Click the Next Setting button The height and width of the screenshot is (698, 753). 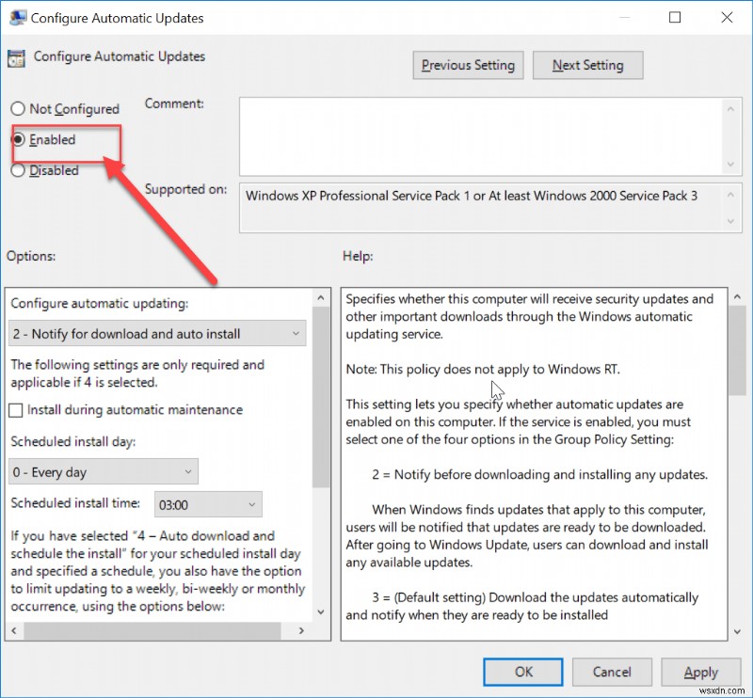587,65
